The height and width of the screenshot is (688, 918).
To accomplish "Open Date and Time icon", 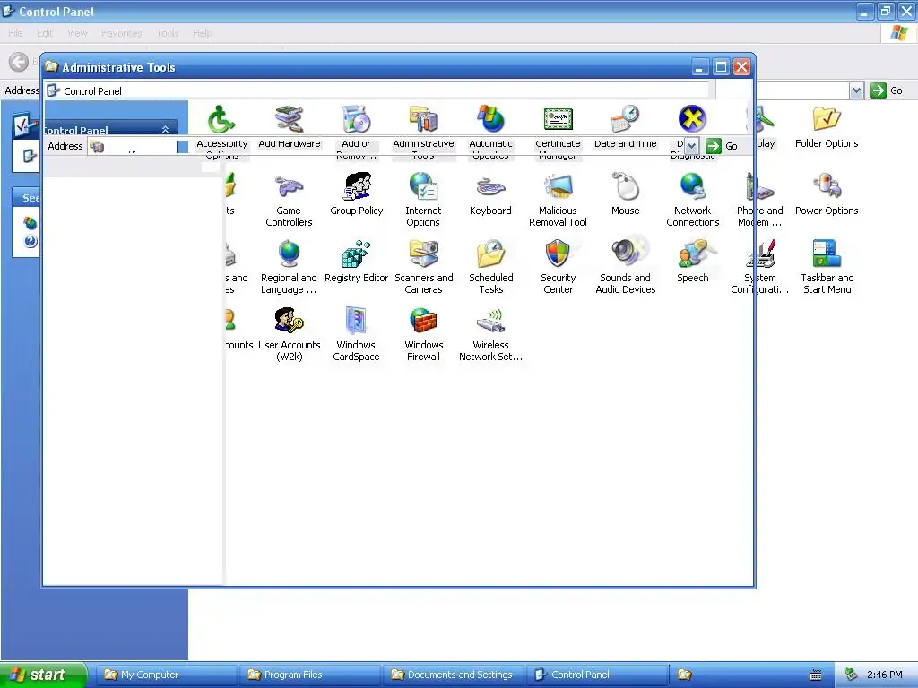I will [x=625, y=119].
